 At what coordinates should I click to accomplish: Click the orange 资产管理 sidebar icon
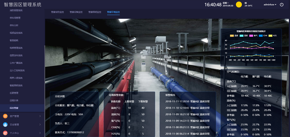(x=5, y=116)
